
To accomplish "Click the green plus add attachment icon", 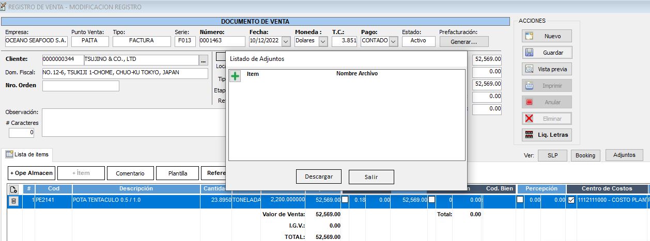I will (x=235, y=76).
